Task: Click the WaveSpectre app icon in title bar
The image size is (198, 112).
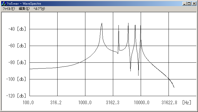Action: (4, 4)
